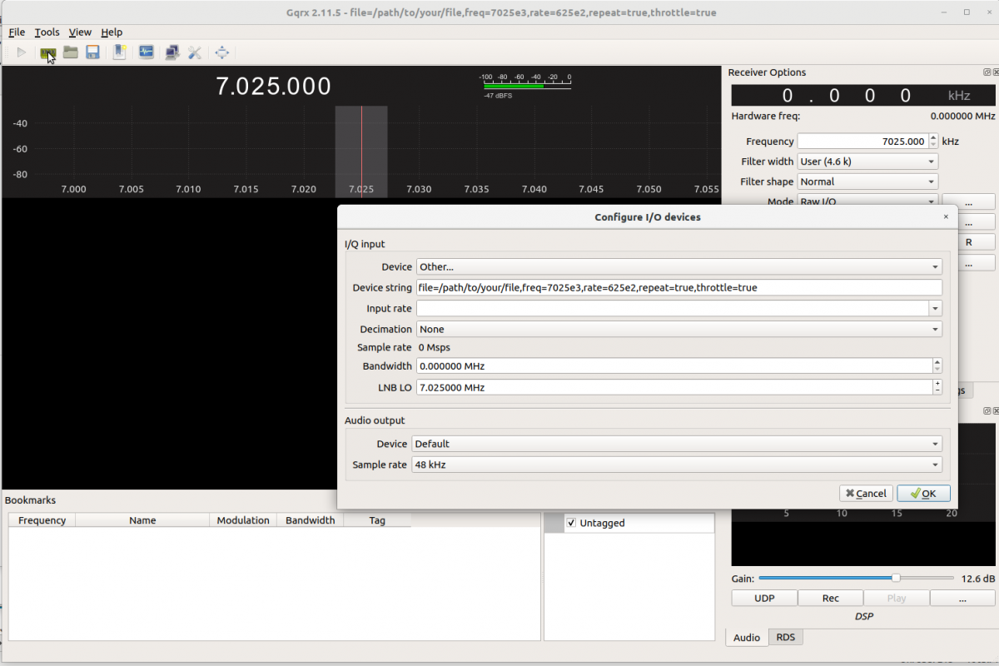Click the Device string input field
The width and height of the screenshot is (999, 666).
[x=678, y=288]
